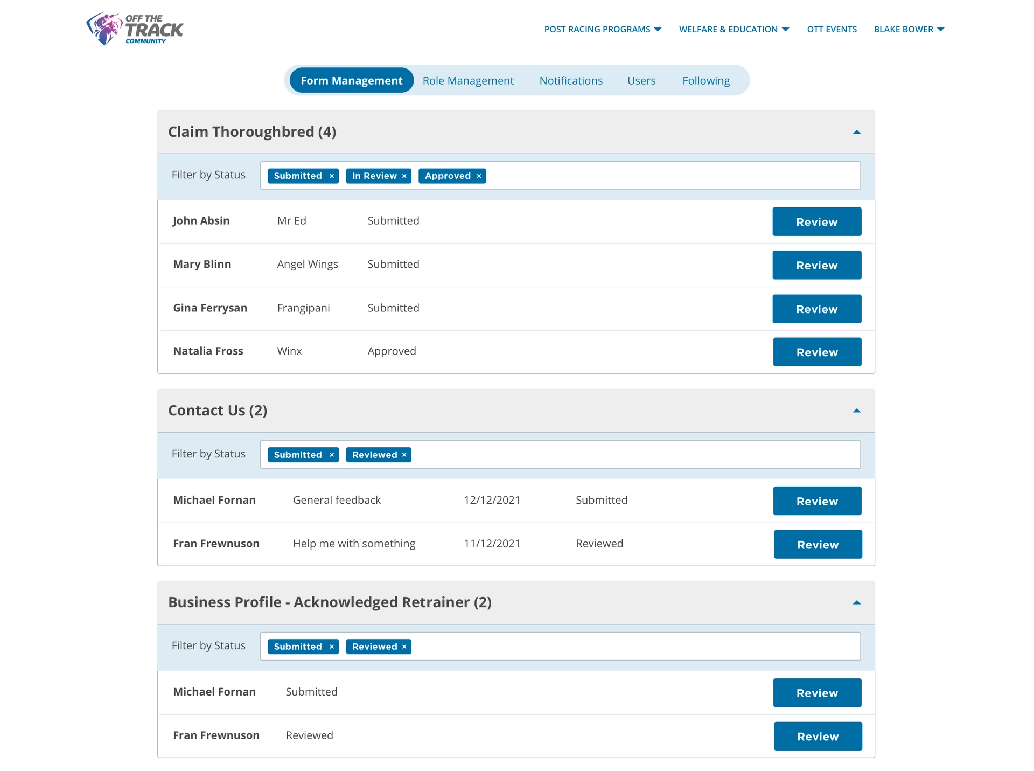The width and height of the screenshot is (1034, 771).
Task: Click the Contact Us status filter field
Action: click(x=560, y=455)
